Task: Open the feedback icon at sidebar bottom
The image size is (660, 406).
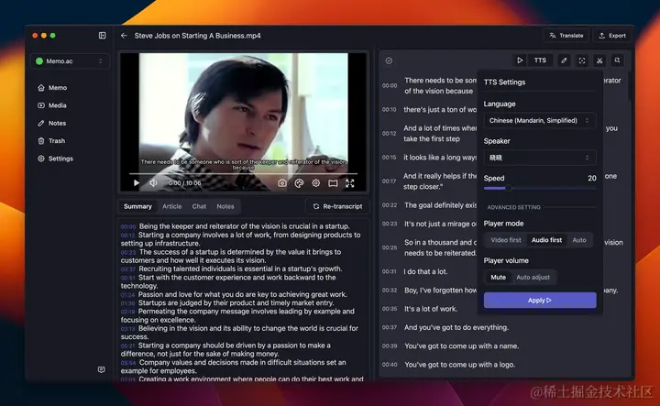Action: [x=102, y=369]
